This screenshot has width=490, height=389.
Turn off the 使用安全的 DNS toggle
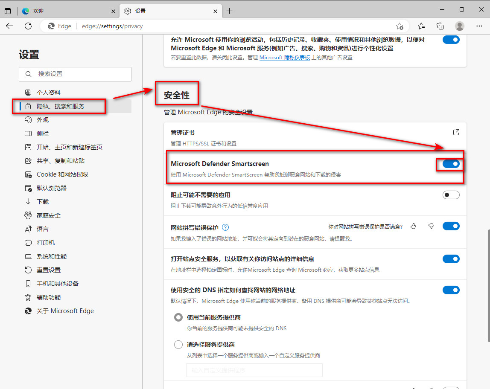tap(451, 290)
